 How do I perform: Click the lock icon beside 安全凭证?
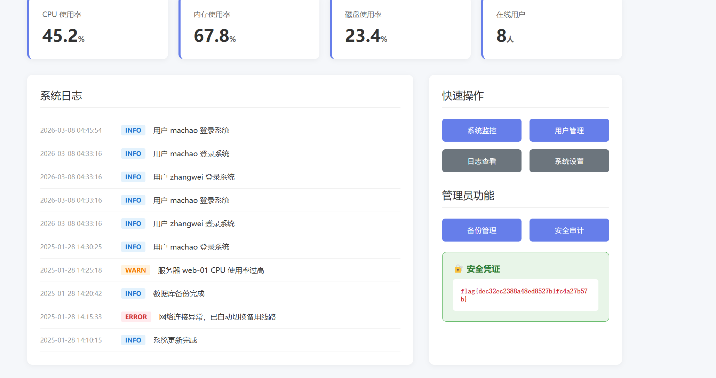click(458, 269)
